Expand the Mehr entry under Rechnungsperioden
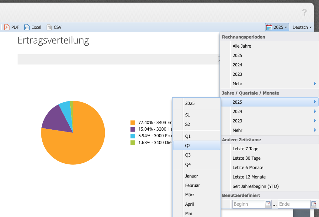The image size is (319, 217). click(x=237, y=84)
